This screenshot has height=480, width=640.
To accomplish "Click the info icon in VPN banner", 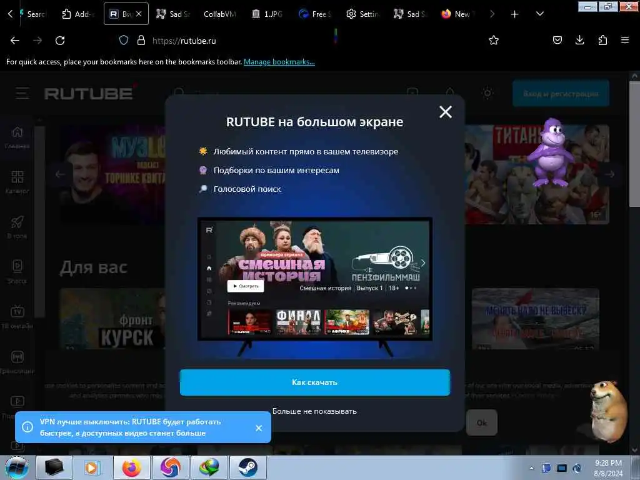I will tap(27, 427).
